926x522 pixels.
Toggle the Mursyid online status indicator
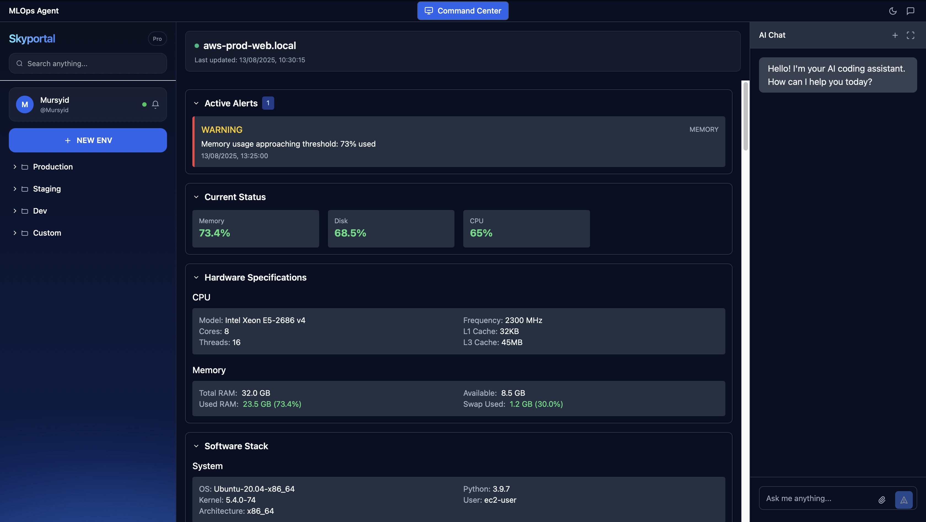pyautogui.click(x=144, y=104)
